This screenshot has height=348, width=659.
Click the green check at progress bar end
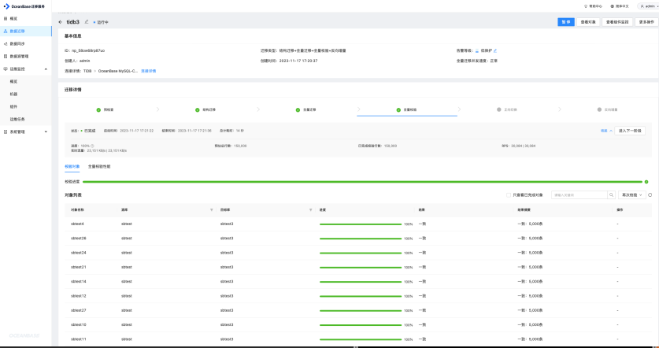point(646,182)
